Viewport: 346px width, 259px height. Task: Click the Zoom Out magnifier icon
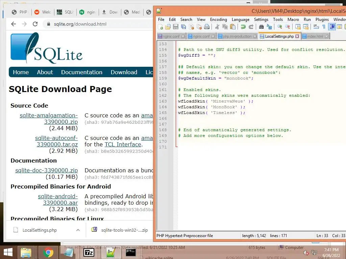click(x=287, y=27)
